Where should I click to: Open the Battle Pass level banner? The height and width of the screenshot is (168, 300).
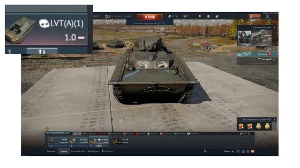256,54
